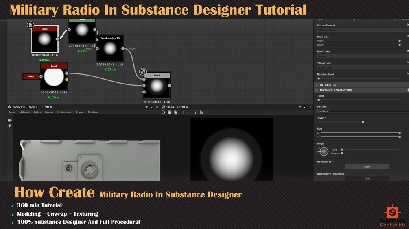409x229 pixels.
Task: Click the '0.89ms' timing under Shape node
Action: [x=45, y=60]
